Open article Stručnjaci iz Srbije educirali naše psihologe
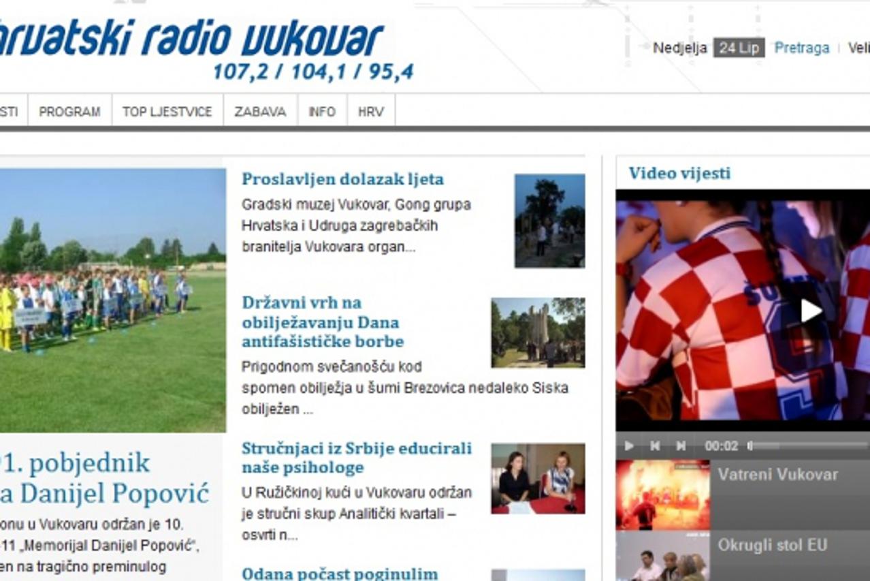 357,458
